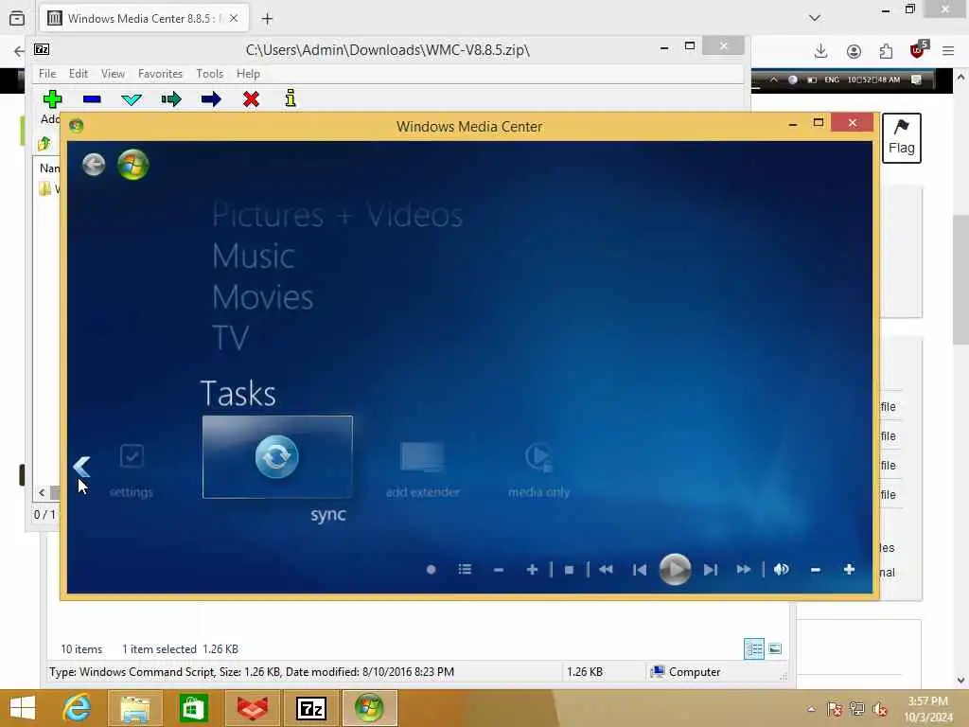This screenshot has width=969, height=727.
Task: Open the Help menu in 7-Zip
Action: pos(248,74)
